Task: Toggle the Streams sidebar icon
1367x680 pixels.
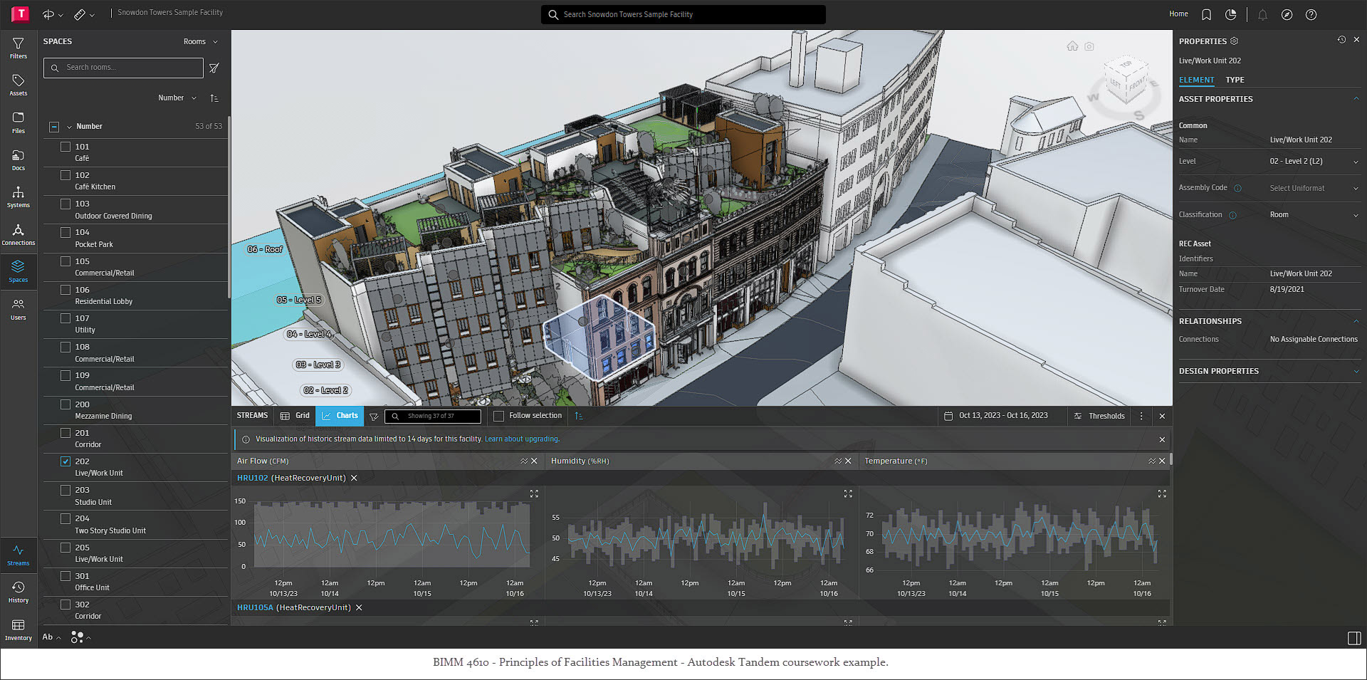Action: (19, 555)
